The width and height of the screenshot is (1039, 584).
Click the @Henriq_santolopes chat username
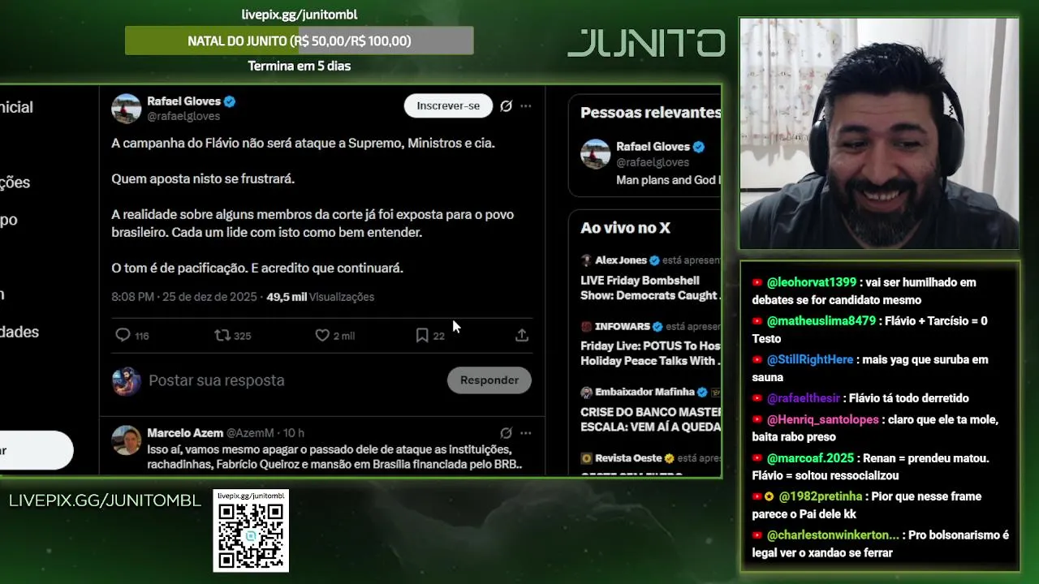(x=824, y=419)
